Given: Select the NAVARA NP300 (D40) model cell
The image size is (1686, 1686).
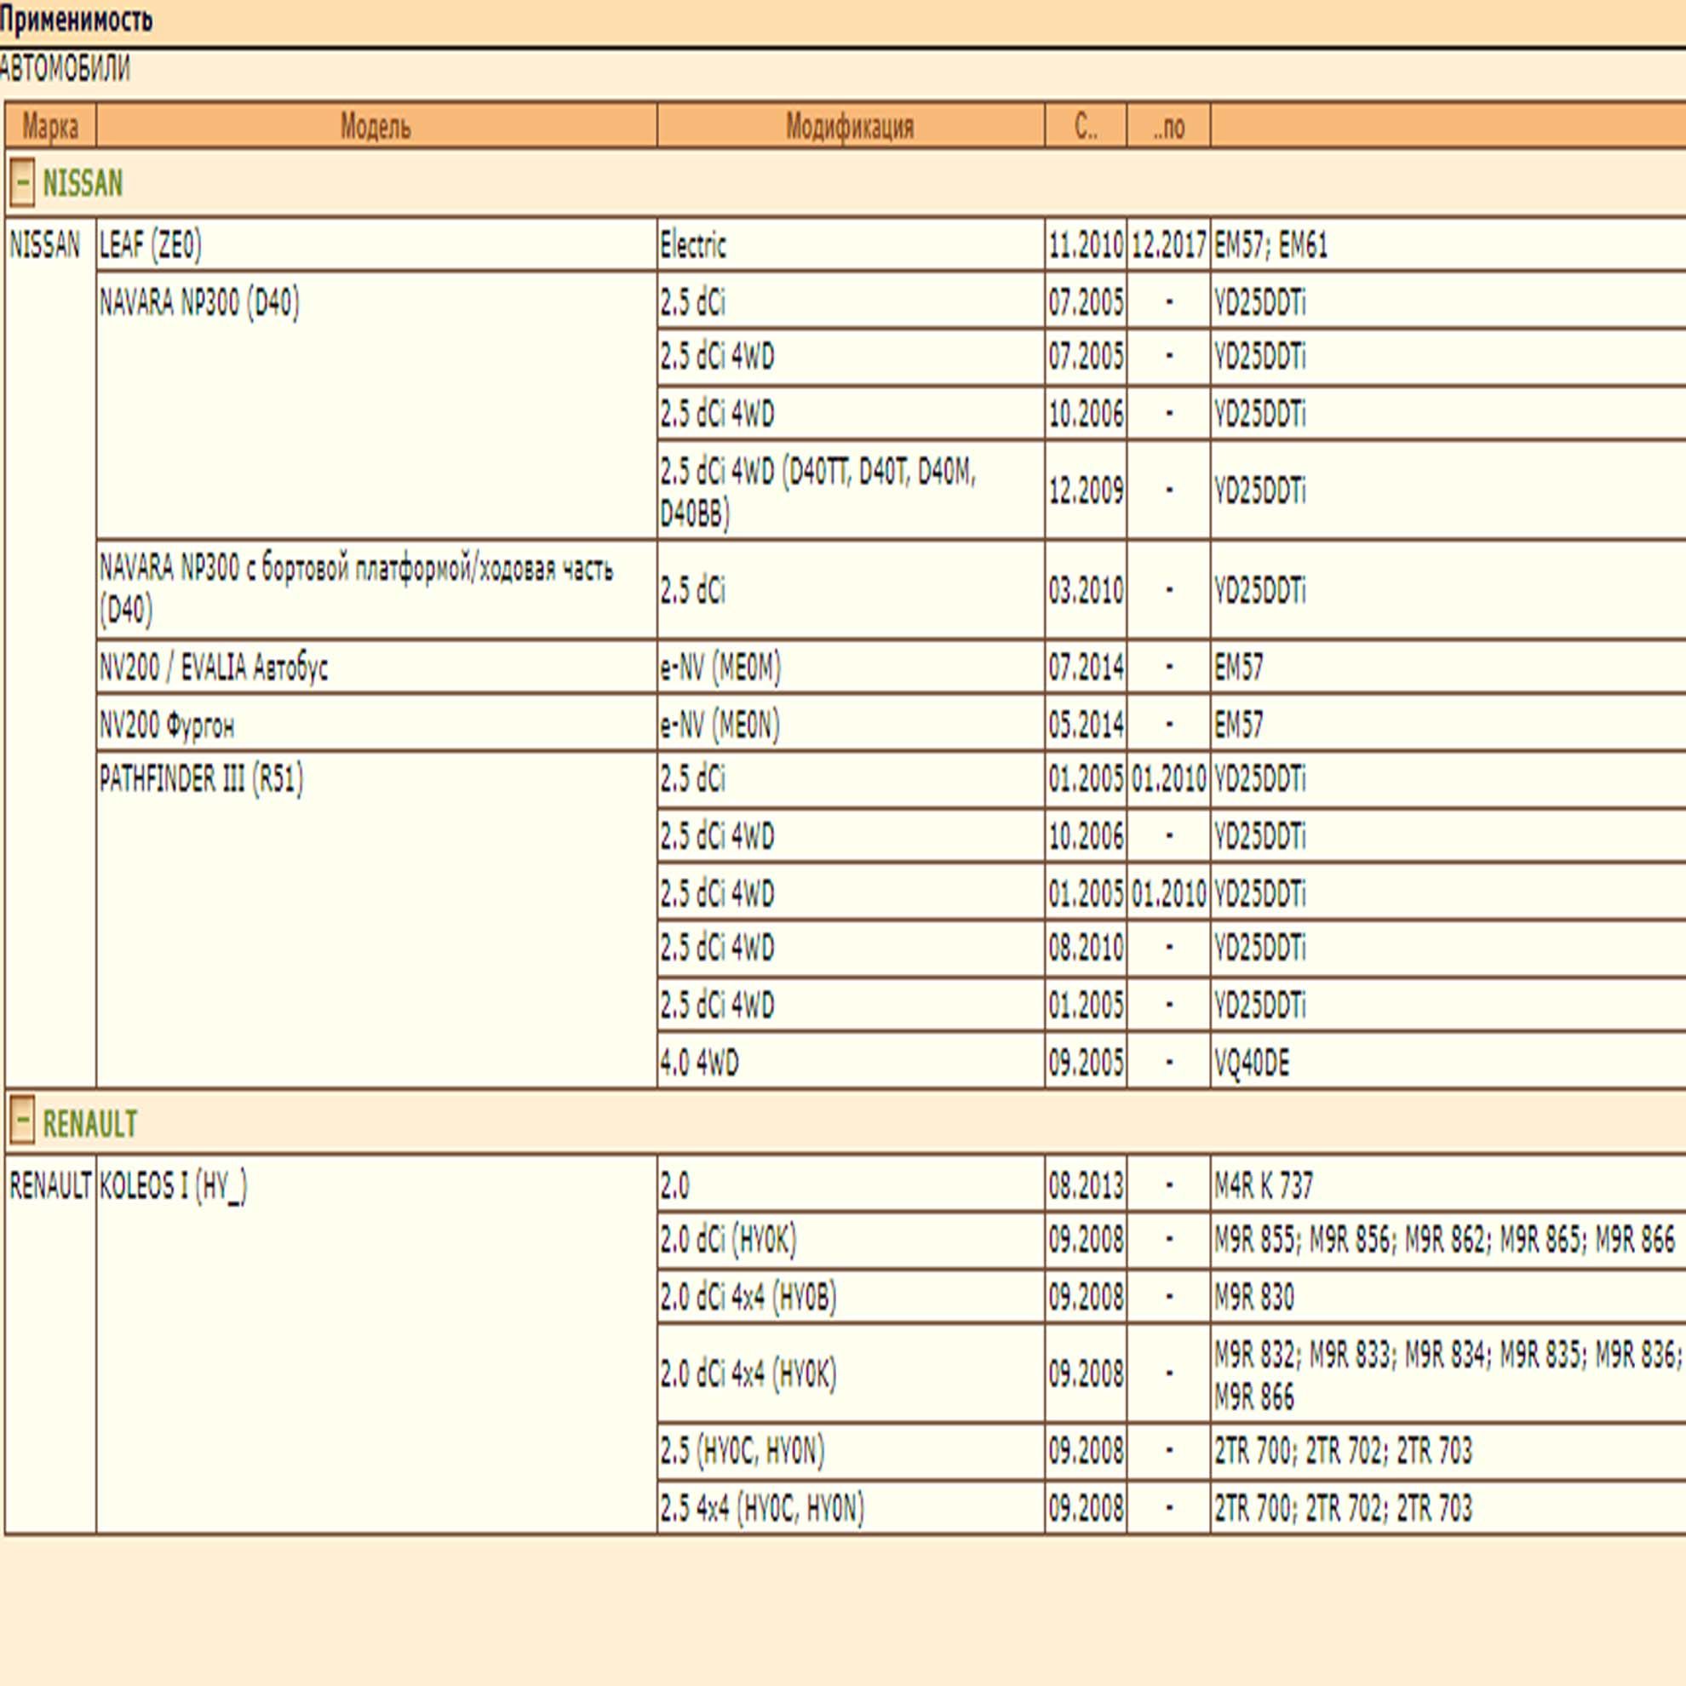Looking at the screenshot, I should 376,405.
